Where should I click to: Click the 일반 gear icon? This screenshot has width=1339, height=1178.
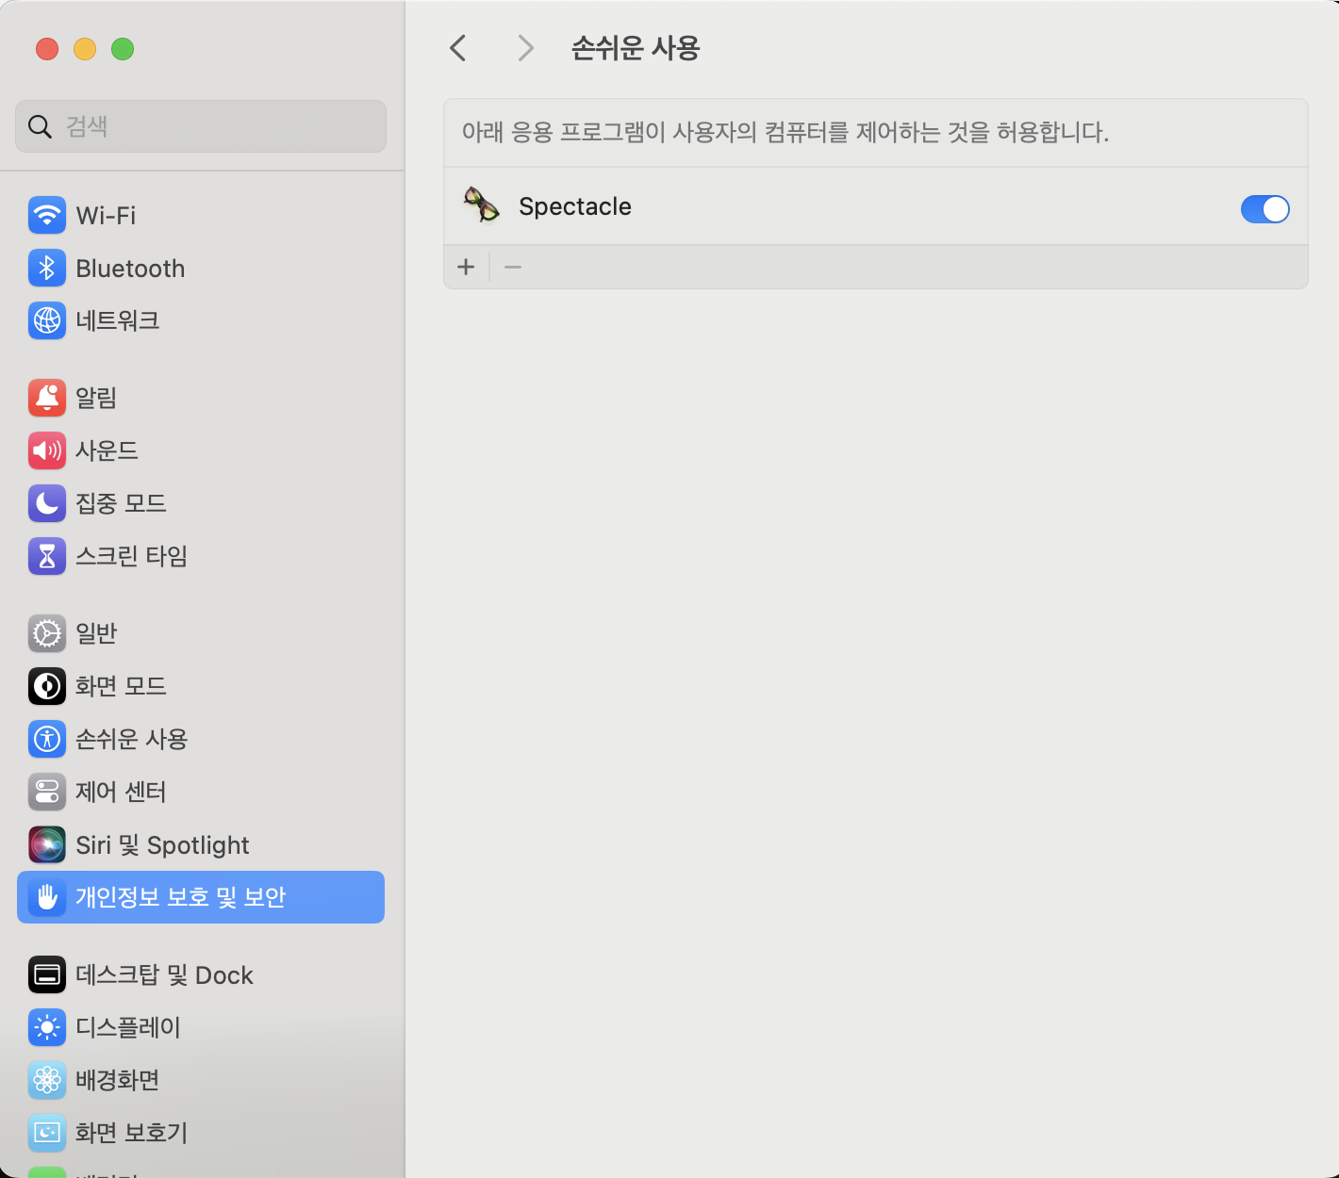47,633
